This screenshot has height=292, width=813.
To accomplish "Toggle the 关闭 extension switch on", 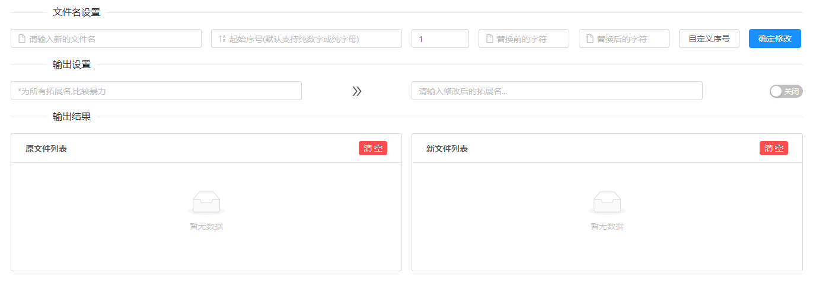I will pos(785,91).
